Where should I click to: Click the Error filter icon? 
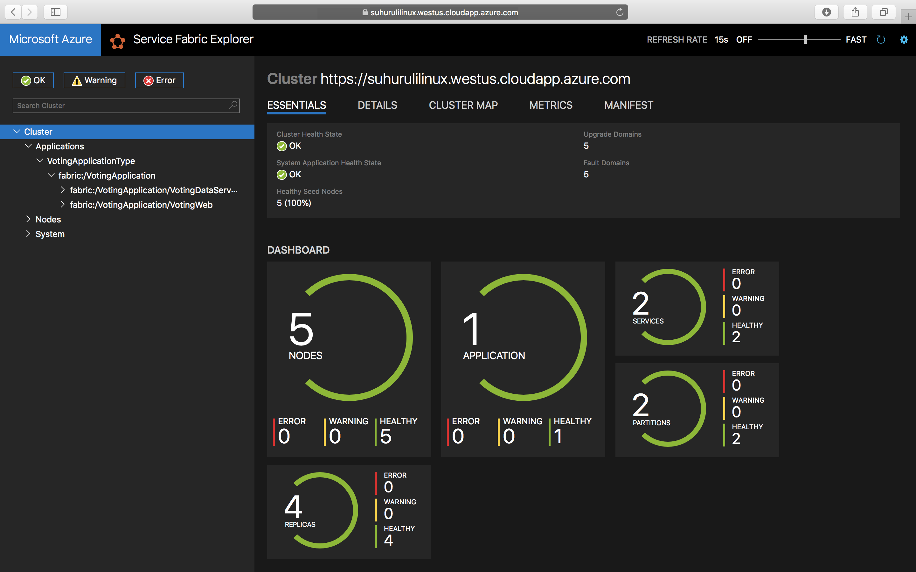pyautogui.click(x=160, y=80)
